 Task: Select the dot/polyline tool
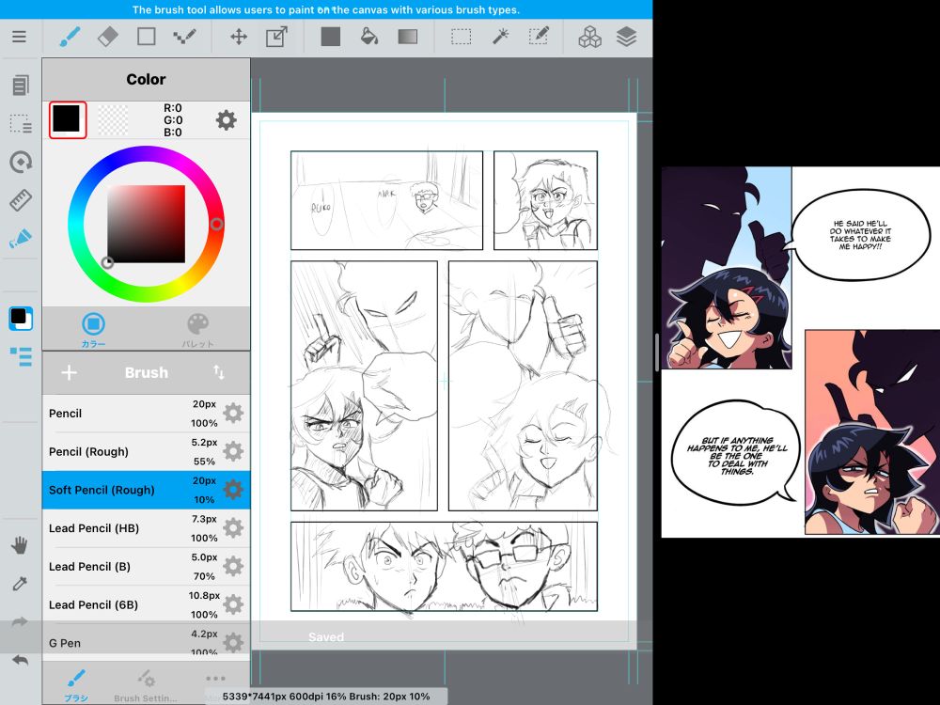[184, 37]
